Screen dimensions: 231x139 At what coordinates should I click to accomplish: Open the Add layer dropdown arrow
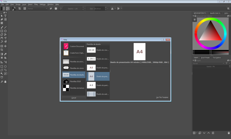(196, 133)
